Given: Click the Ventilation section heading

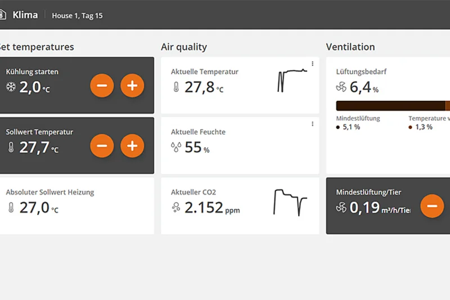Looking at the screenshot, I should (x=350, y=47).
